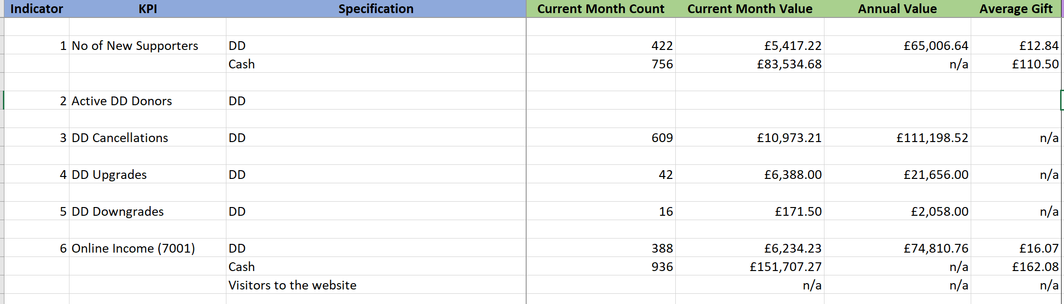Select the Current Month Count header
The image size is (1064, 304).
coord(601,9)
